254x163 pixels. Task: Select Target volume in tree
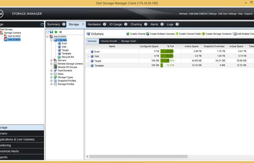pyautogui.click(x=65, y=50)
